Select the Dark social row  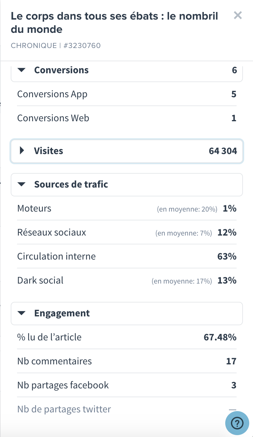click(x=127, y=280)
